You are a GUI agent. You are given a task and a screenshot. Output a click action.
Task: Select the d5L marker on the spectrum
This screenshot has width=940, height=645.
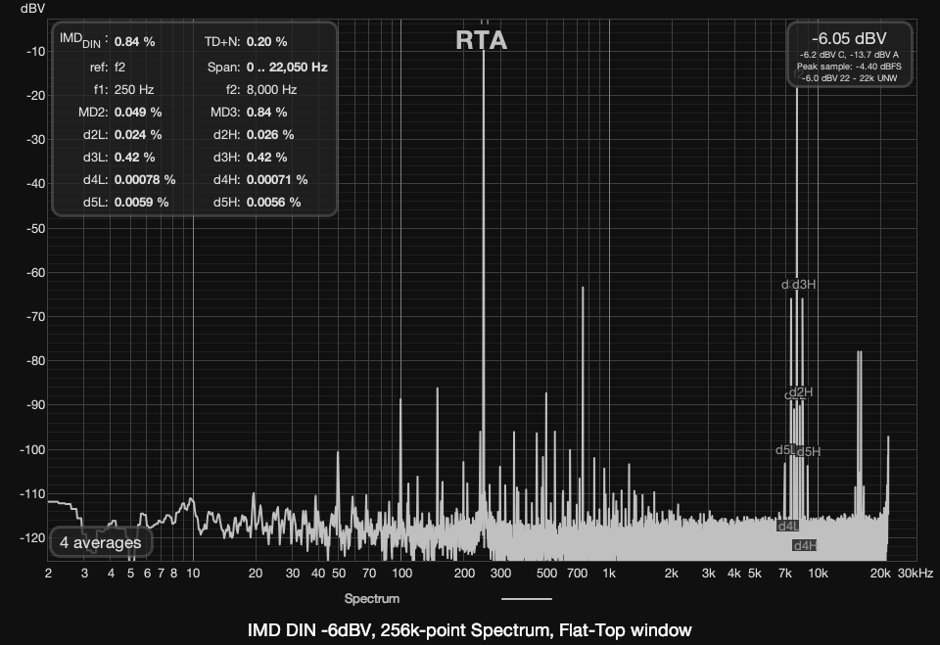pyautogui.click(x=785, y=450)
